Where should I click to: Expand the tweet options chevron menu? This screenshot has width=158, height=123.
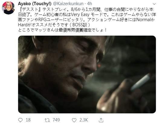point(154,4)
